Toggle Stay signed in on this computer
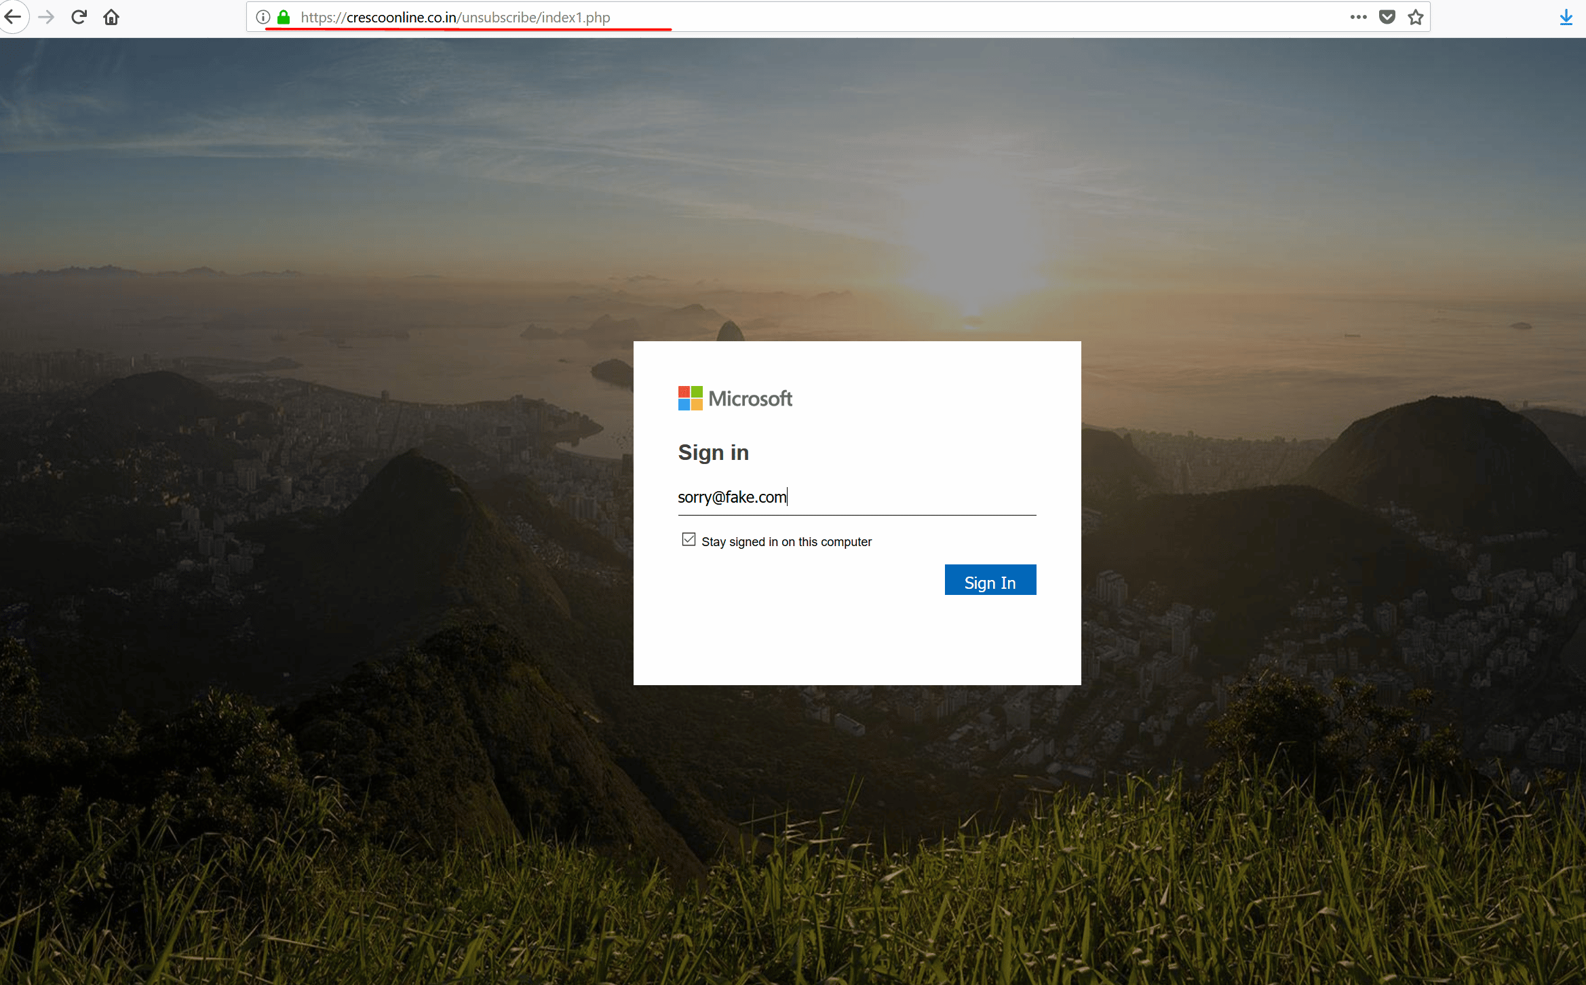 689,539
